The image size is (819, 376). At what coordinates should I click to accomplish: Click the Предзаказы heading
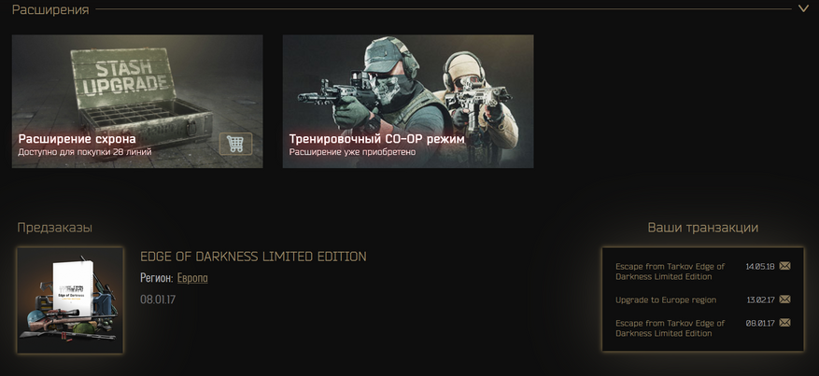(x=55, y=228)
